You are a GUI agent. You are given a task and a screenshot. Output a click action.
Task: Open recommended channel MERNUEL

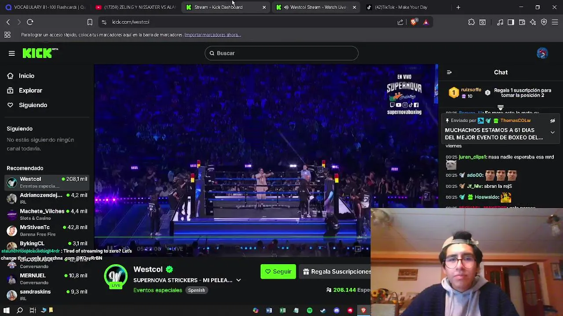[x=47, y=279]
